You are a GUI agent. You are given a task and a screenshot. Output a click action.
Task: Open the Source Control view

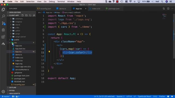tap(3, 23)
